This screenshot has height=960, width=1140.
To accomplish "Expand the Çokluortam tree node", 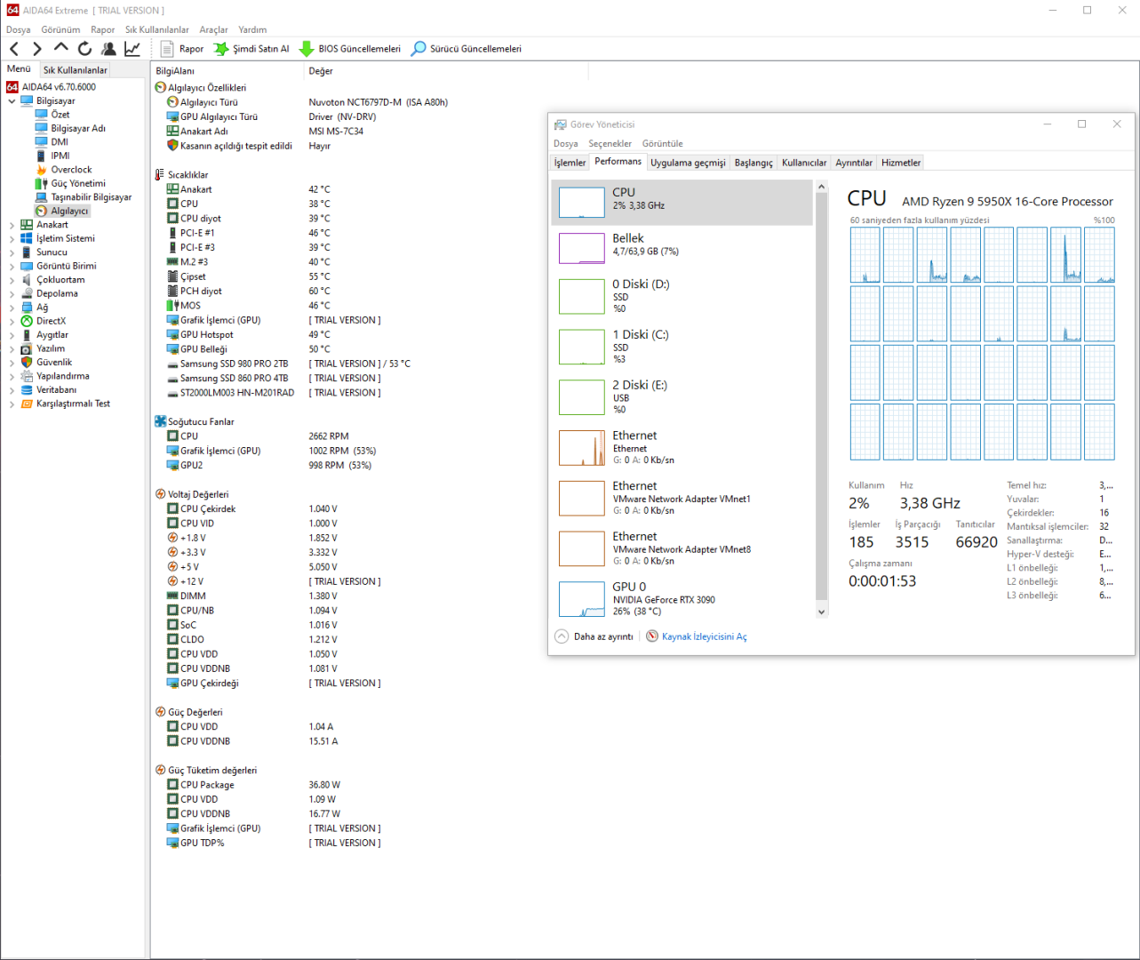I will click(12, 280).
